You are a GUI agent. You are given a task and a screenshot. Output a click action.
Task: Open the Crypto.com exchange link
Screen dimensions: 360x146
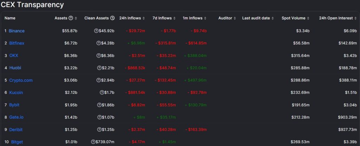click(21, 80)
